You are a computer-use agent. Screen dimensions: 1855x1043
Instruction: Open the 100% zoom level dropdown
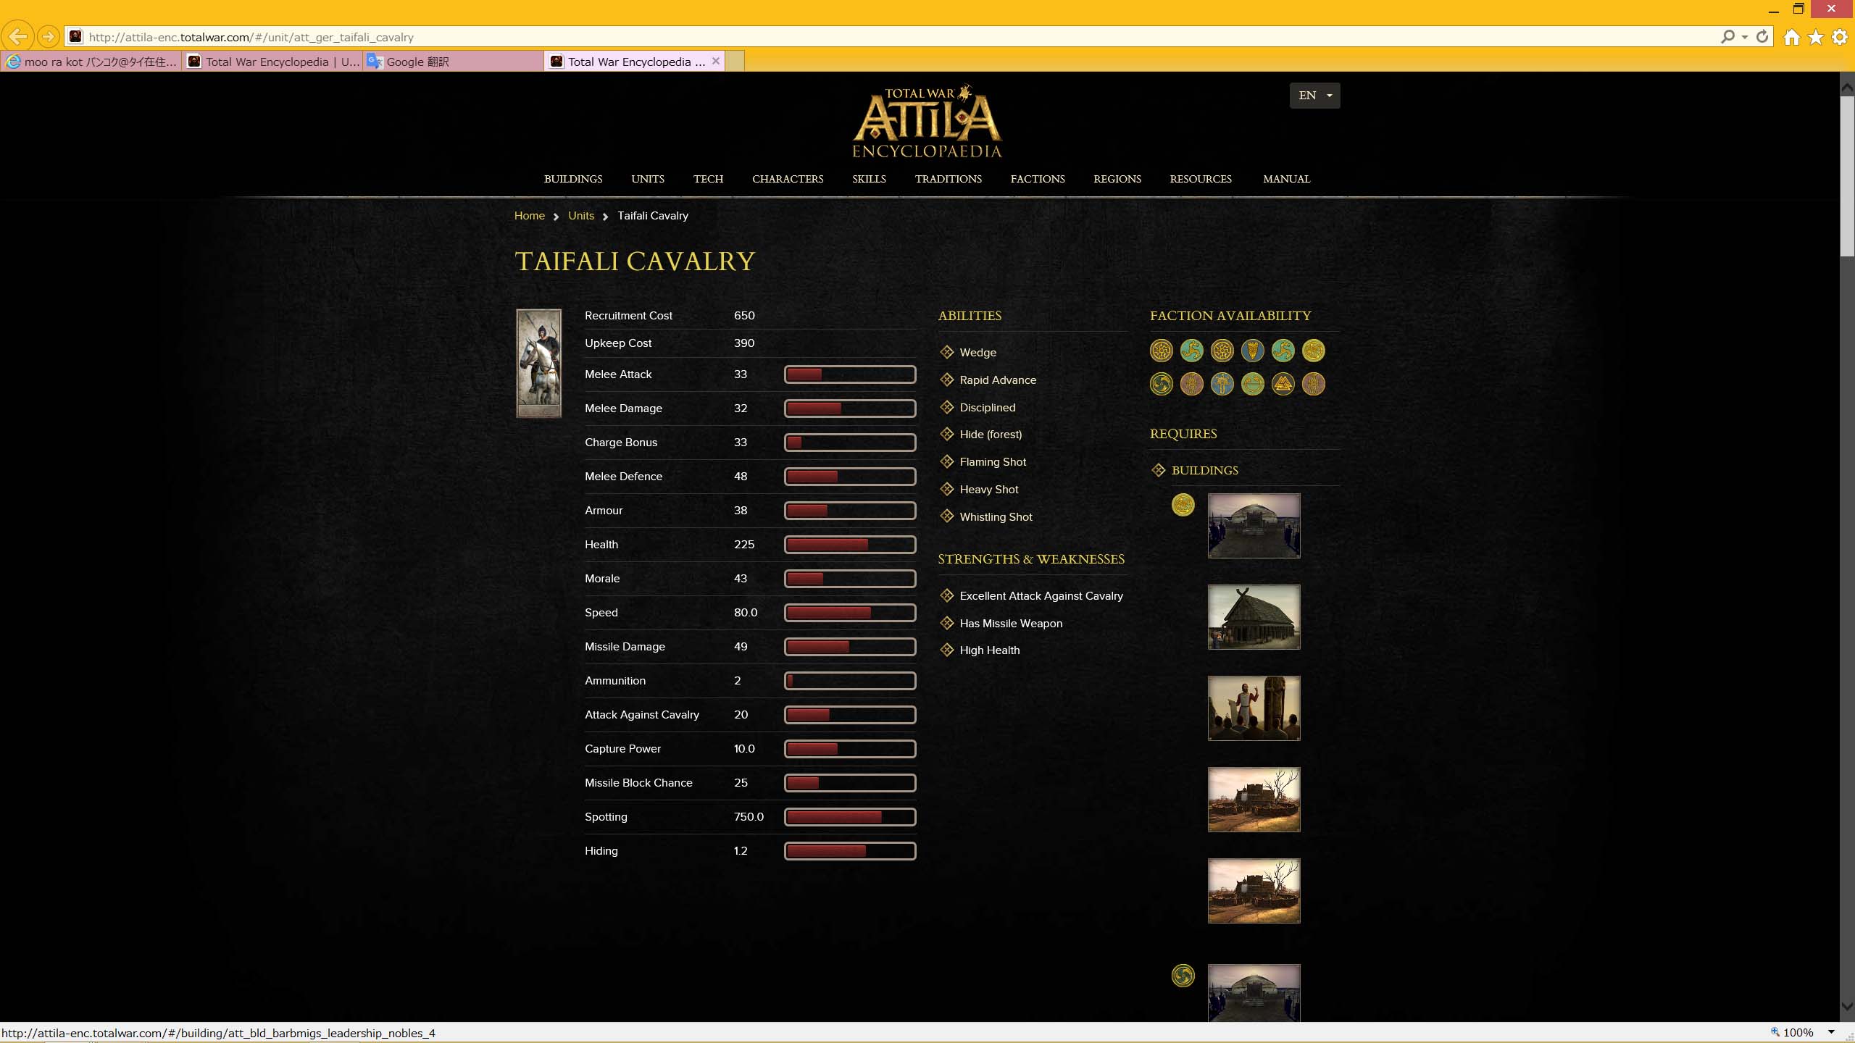point(1830,1032)
